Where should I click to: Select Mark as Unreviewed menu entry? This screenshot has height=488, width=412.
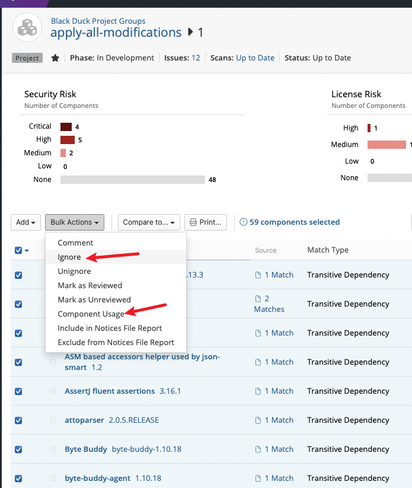116,299
